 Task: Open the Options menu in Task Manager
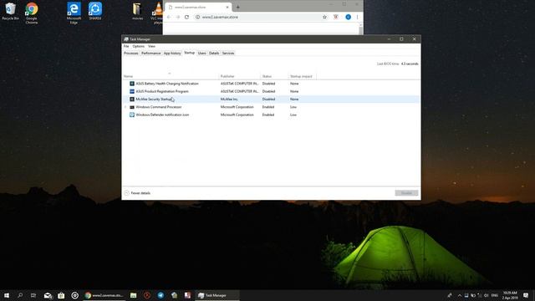point(139,46)
